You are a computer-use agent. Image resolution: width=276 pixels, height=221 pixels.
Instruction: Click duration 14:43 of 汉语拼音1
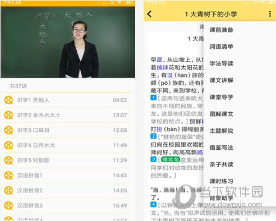[x=120, y=176]
